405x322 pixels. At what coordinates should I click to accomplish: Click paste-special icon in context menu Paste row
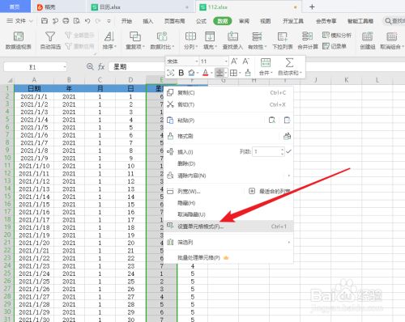coord(272,120)
